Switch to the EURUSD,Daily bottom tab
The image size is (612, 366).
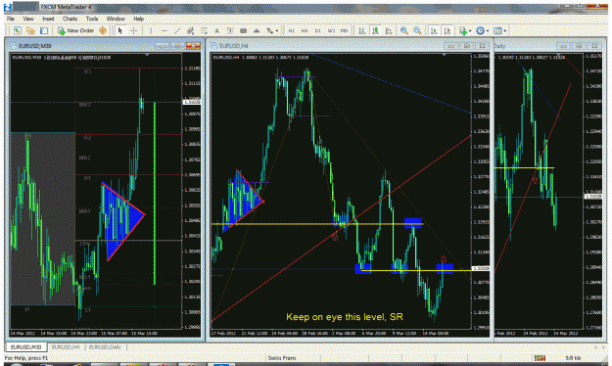105,346
